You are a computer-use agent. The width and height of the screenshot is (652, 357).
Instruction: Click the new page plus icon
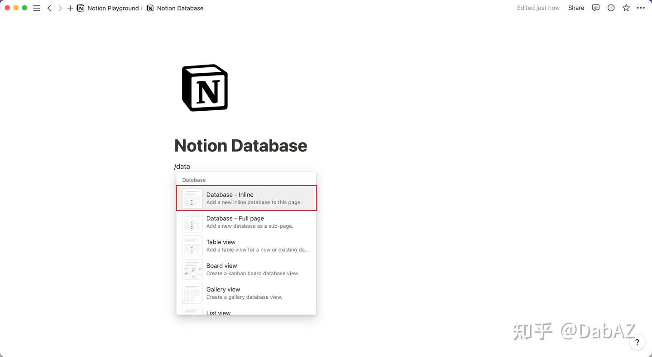click(70, 8)
